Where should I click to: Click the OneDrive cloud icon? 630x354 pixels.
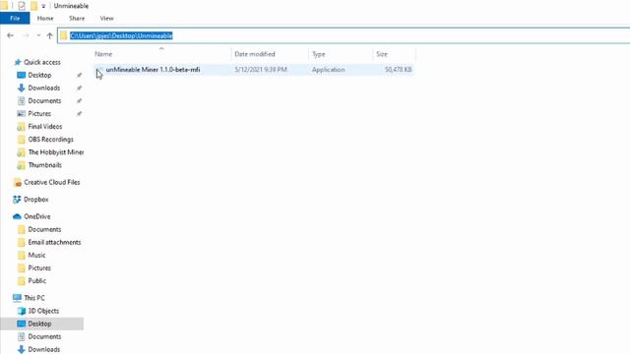point(17,216)
